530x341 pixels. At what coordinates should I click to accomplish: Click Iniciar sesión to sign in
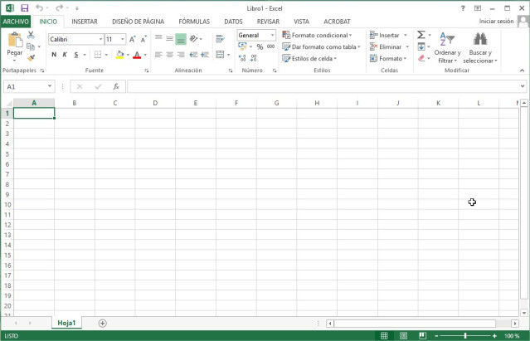tap(496, 22)
